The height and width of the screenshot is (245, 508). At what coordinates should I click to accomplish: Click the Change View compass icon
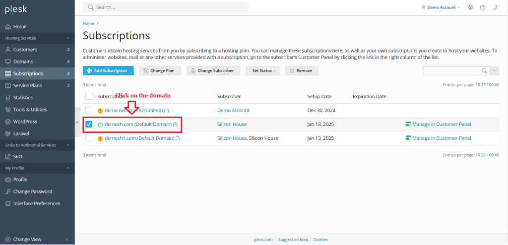tap(8, 240)
